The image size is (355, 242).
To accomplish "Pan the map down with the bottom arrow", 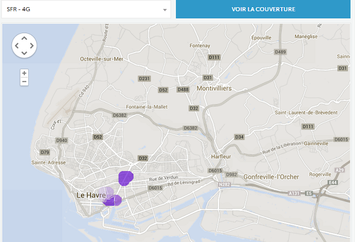I will [x=24, y=53].
